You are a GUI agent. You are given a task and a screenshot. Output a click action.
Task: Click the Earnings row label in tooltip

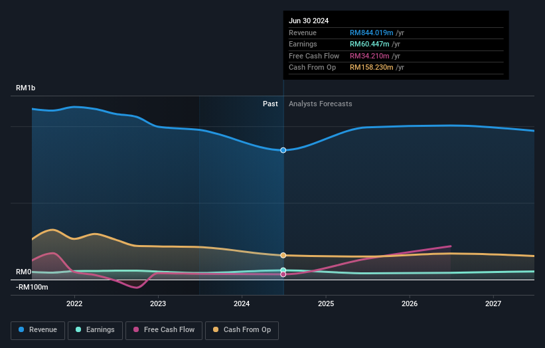(303, 44)
